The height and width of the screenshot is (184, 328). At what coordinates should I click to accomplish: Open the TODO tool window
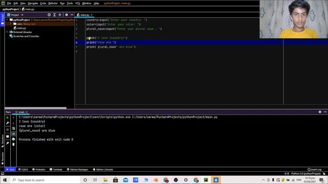[23, 170]
